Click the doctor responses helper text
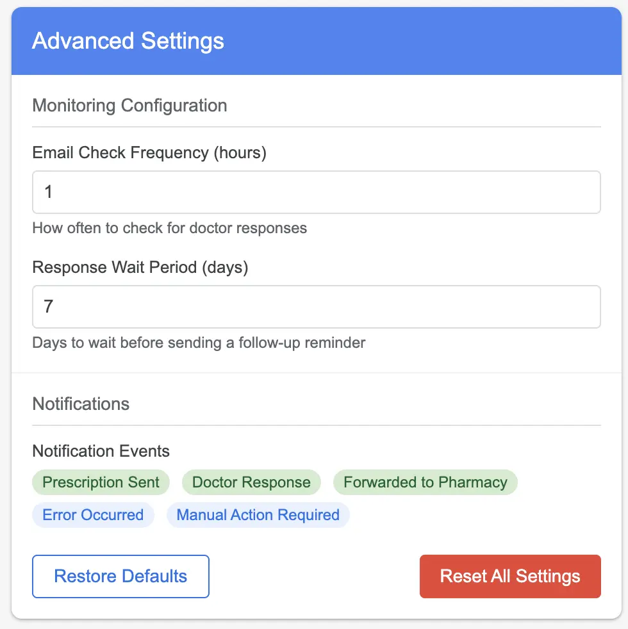628x629 pixels. coord(169,228)
